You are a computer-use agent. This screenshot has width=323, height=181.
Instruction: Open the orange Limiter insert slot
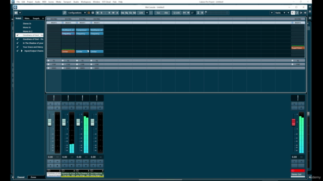68,51
